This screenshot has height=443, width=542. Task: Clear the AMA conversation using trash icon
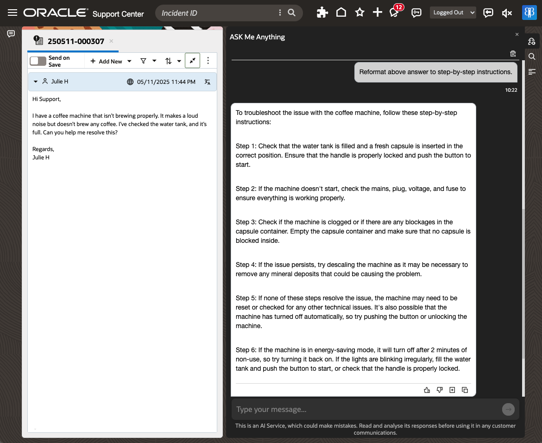(x=513, y=53)
